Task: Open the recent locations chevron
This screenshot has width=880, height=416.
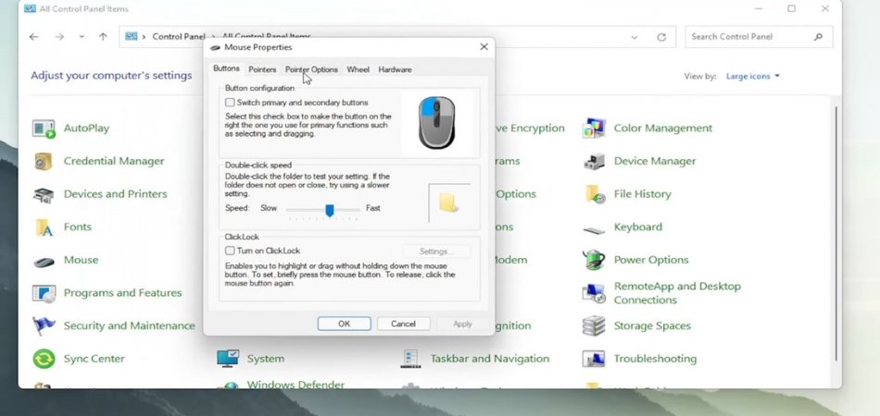Action: [82, 37]
